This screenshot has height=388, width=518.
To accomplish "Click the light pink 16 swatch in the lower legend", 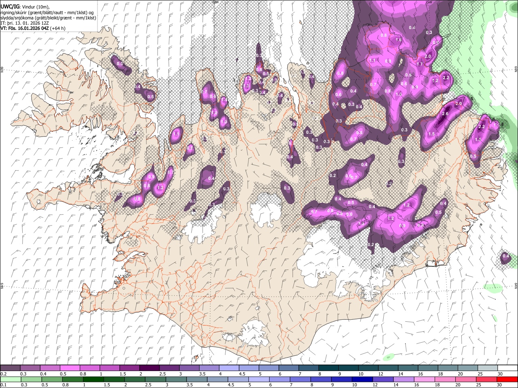I will (424, 380).
